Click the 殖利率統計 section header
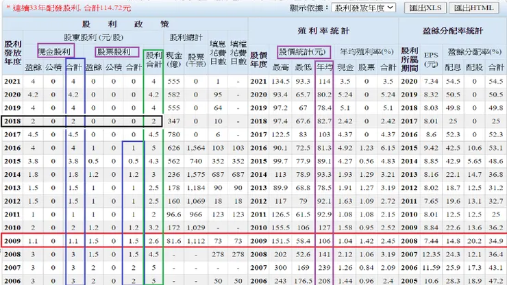 coord(323,31)
